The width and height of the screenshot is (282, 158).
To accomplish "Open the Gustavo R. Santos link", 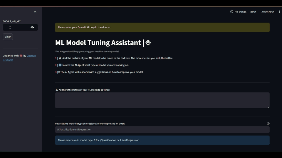I will pos(31,56).
